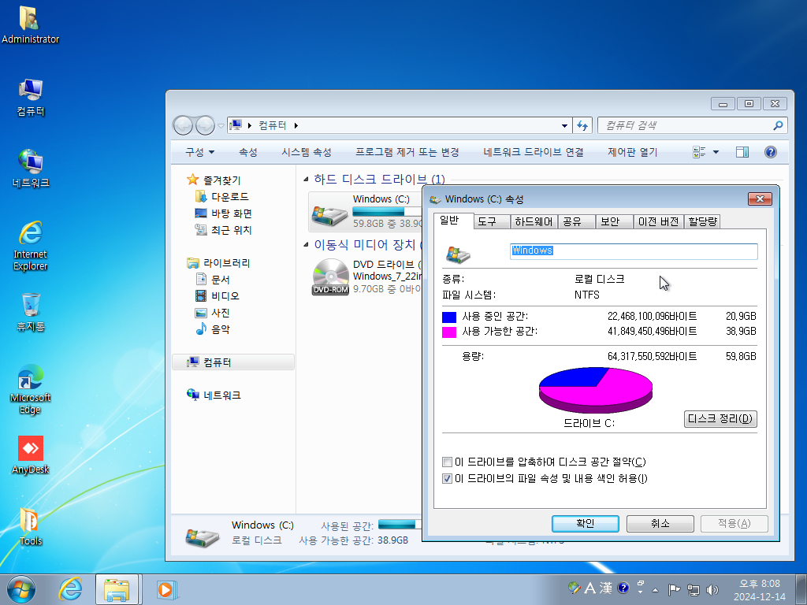807x605 pixels.
Task: Click the IME help question icon
Action: [x=623, y=588]
